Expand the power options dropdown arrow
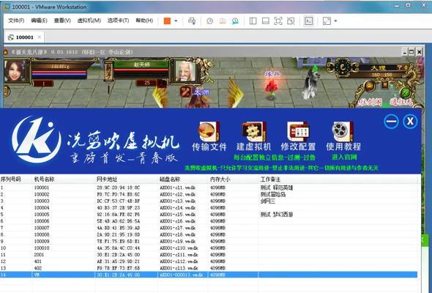 click(x=176, y=21)
